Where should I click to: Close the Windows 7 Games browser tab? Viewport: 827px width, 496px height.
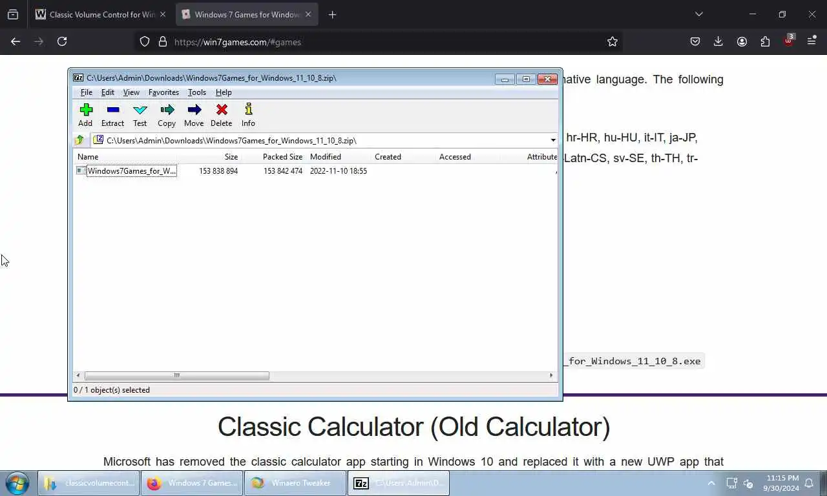pyautogui.click(x=308, y=14)
